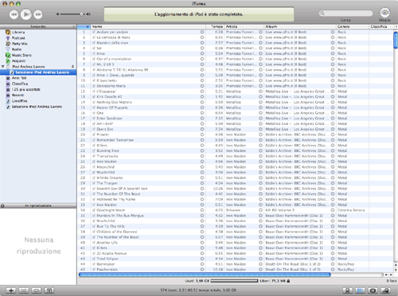Toggle the Master Of Puppets checkbox
Viewport: 398px width, 296px height.
(x=94, y=107)
